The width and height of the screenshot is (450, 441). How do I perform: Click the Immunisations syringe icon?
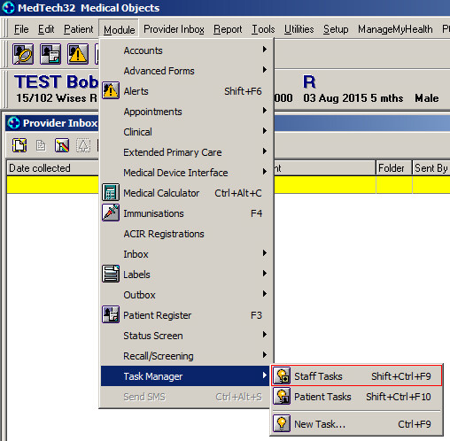(x=111, y=213)
